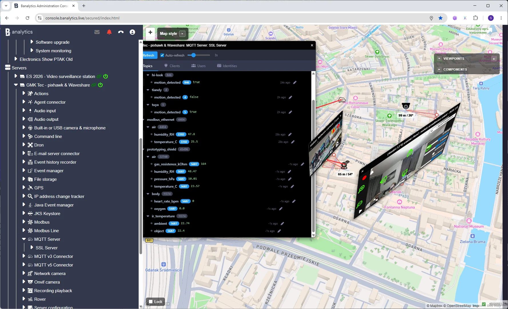The width and height of the screenshot is (508, 309).
Task: Click the GPS satellite icon
Action: (30, 188)
